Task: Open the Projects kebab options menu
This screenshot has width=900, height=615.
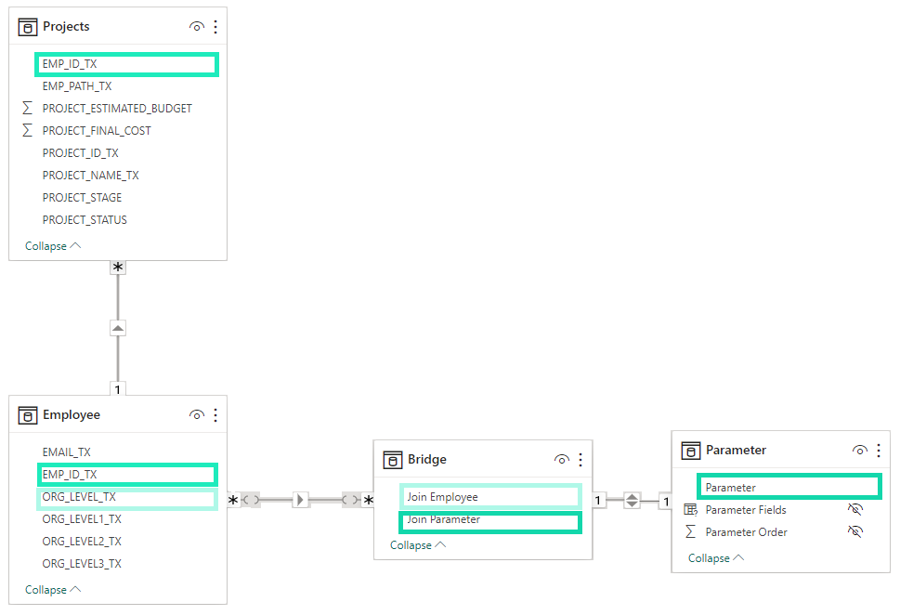Action: pos(215,26)
